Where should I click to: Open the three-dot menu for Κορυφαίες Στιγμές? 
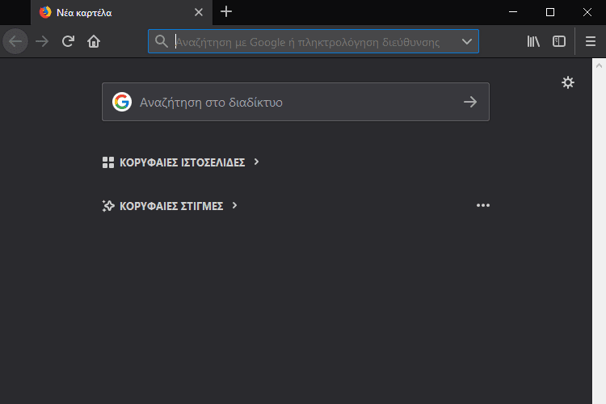click(482, 205)
